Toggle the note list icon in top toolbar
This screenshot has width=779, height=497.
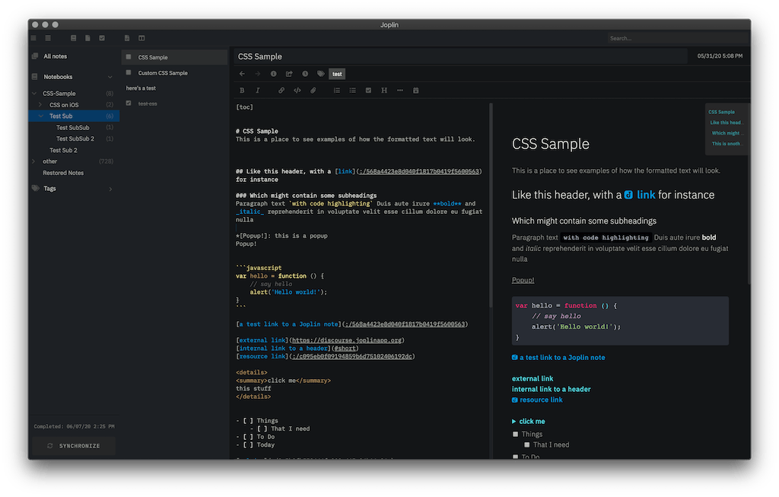[x=48, y=38]
